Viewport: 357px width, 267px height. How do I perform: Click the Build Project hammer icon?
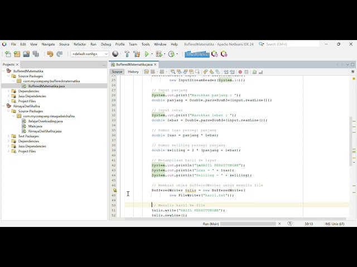click(127, 54)
